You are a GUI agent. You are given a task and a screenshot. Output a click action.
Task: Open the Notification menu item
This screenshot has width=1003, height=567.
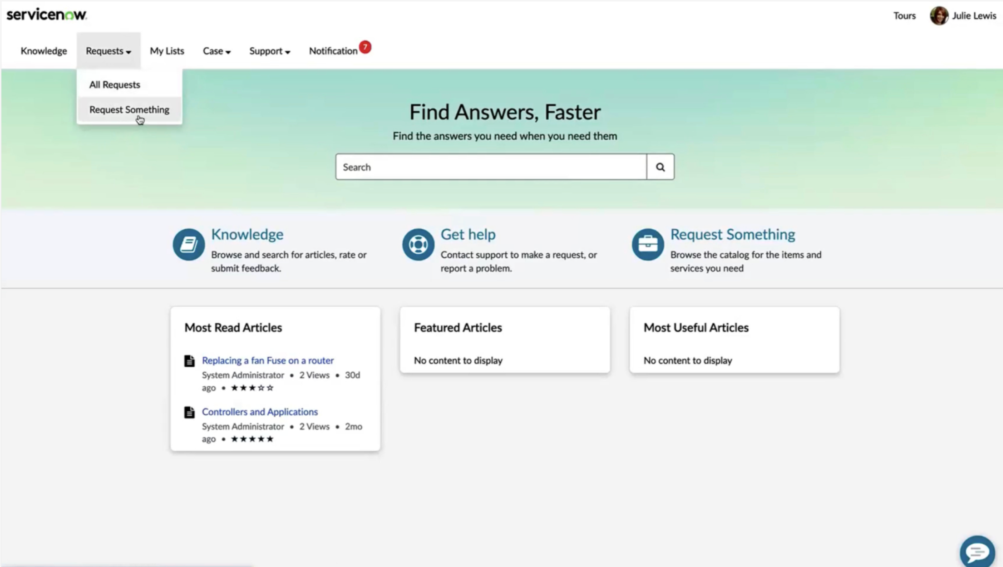coord(333,51)
